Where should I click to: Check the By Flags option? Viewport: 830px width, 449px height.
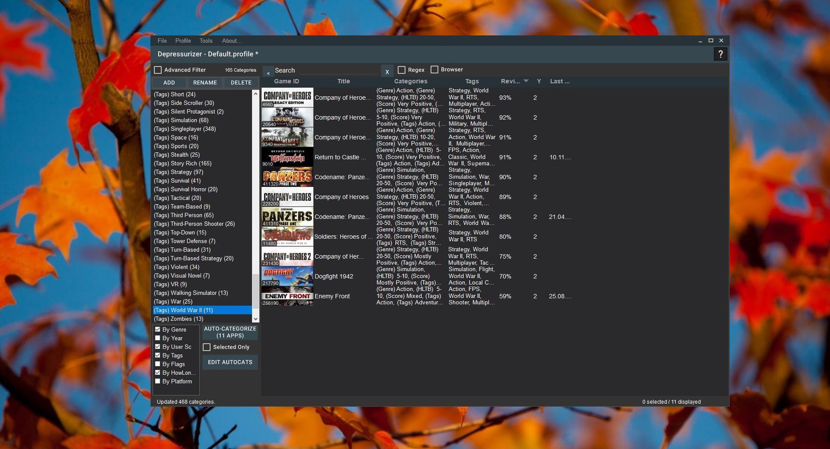point(157,364)
